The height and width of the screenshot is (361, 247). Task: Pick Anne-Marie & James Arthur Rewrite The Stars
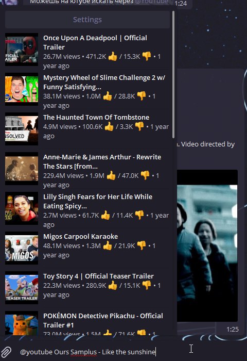pos(87,171)
